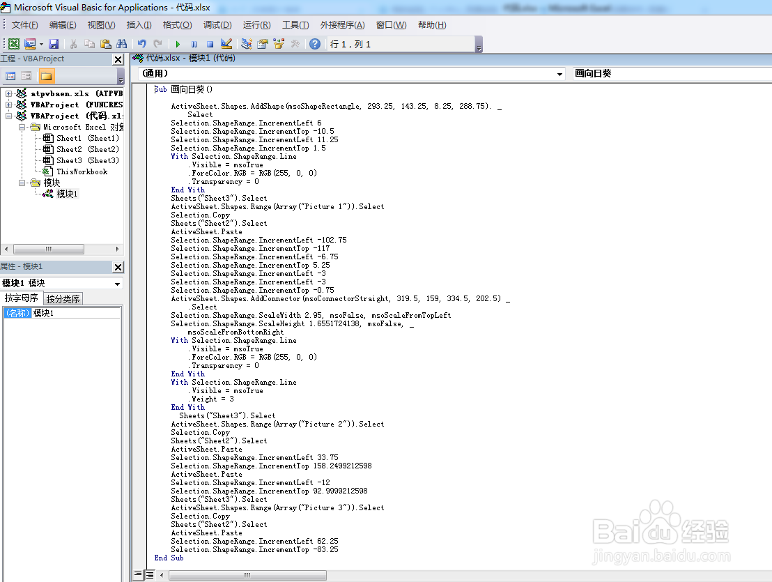Toggle Design Mode icon
Screen dimensions: 772x582
[x=226, y=44]
